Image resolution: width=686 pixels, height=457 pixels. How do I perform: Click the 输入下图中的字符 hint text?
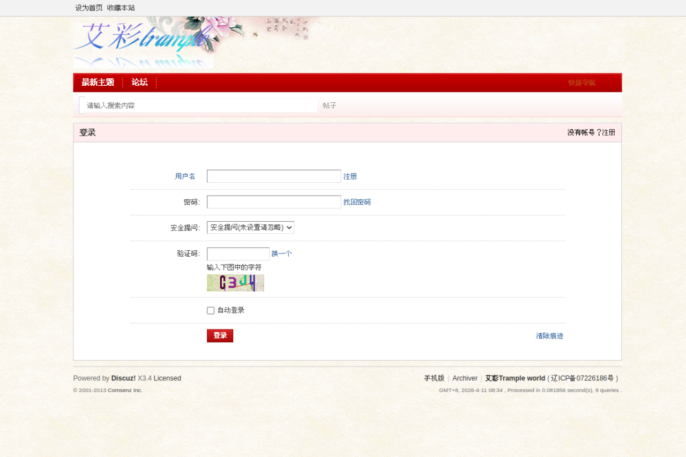click(234, 267)
